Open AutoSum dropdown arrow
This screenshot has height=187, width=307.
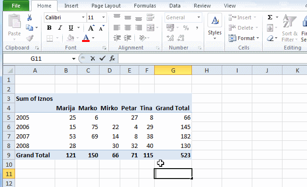pyautogui.click(x=277, y=17)
